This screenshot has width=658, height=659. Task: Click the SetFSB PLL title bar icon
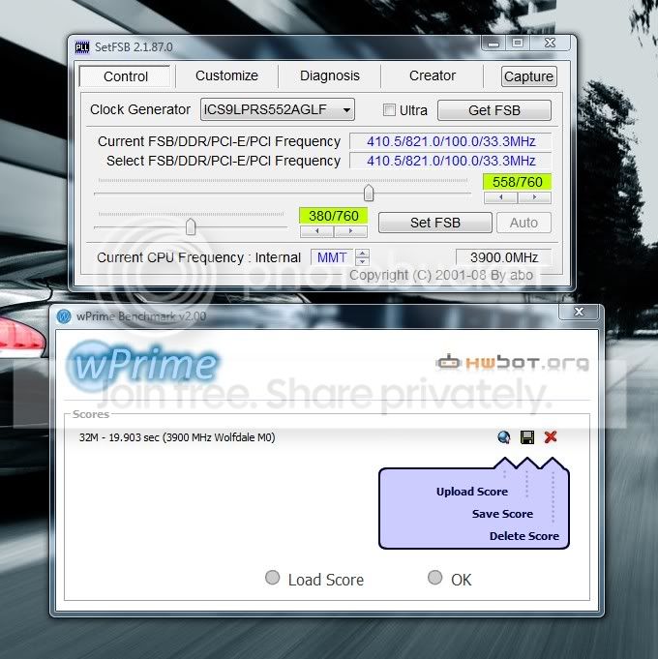tap(82, 47)
